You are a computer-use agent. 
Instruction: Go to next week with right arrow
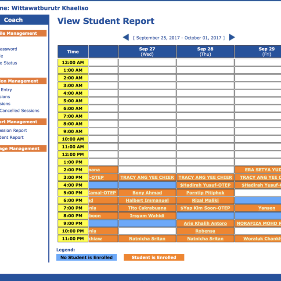(232, 37)
